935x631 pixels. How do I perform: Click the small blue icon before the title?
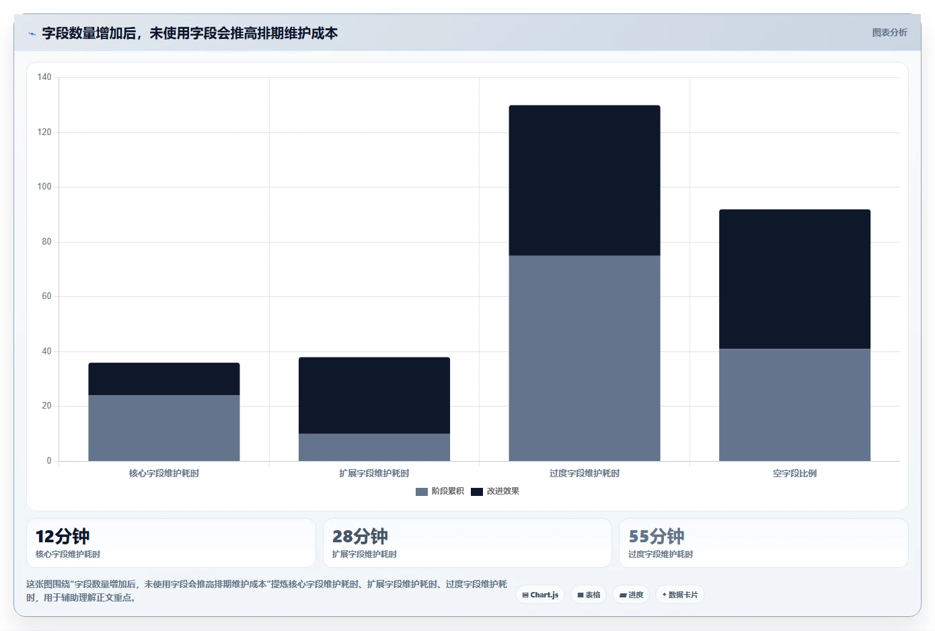pyautogui.click(x=32, y=34)
